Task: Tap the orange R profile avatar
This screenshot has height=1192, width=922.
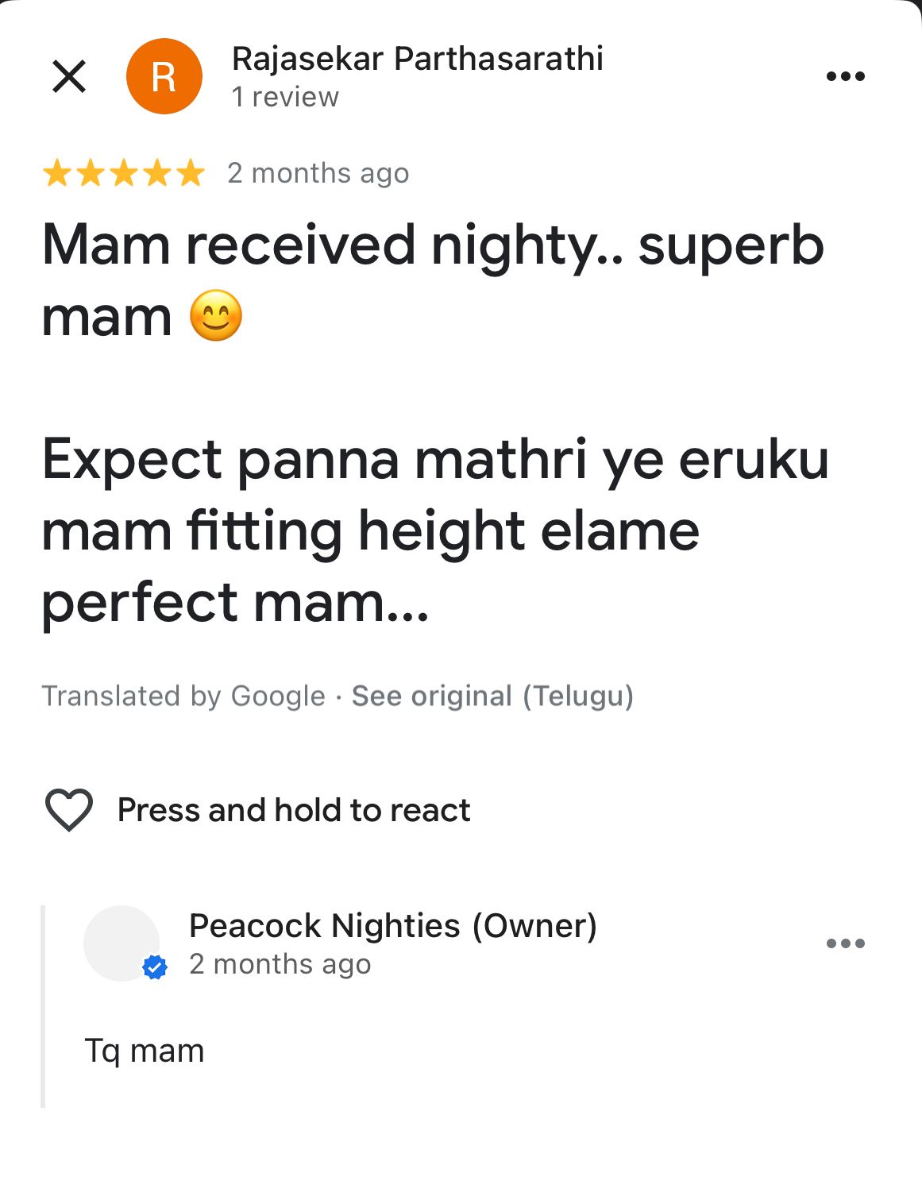Action: tap(164, 77)
